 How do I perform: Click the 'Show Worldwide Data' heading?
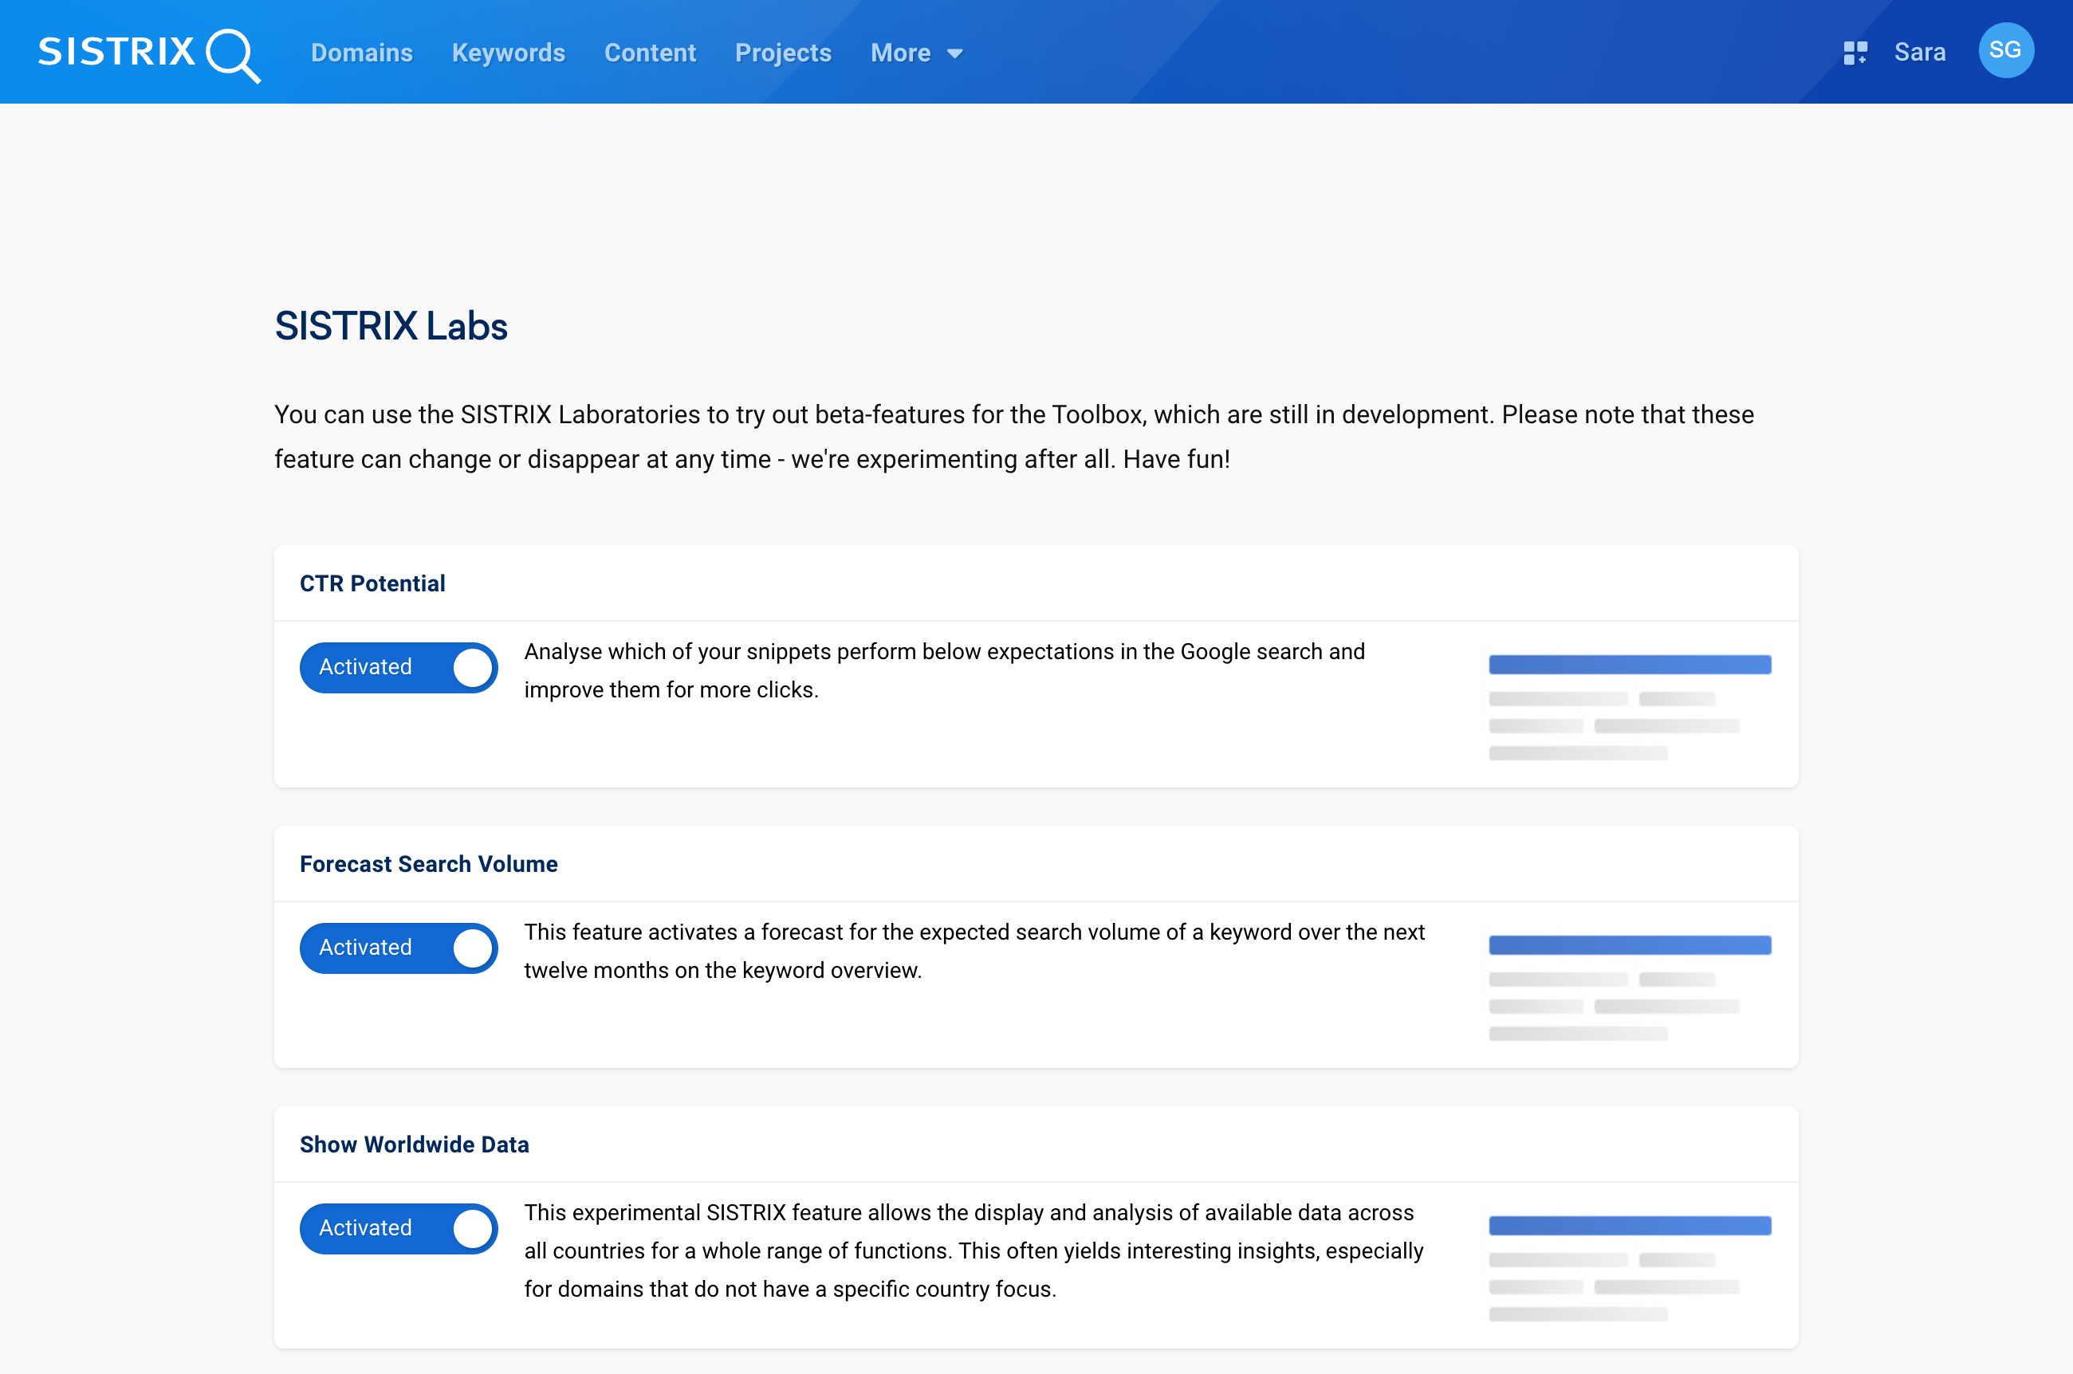(415, 1144)
